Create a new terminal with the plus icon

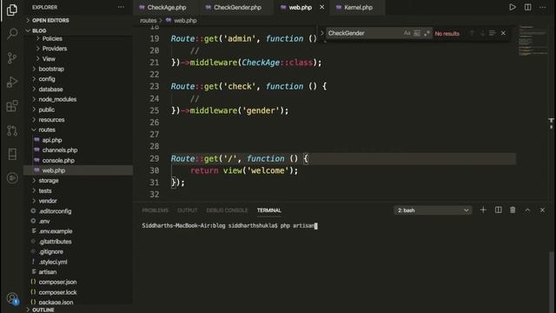(x=483, y=210)
